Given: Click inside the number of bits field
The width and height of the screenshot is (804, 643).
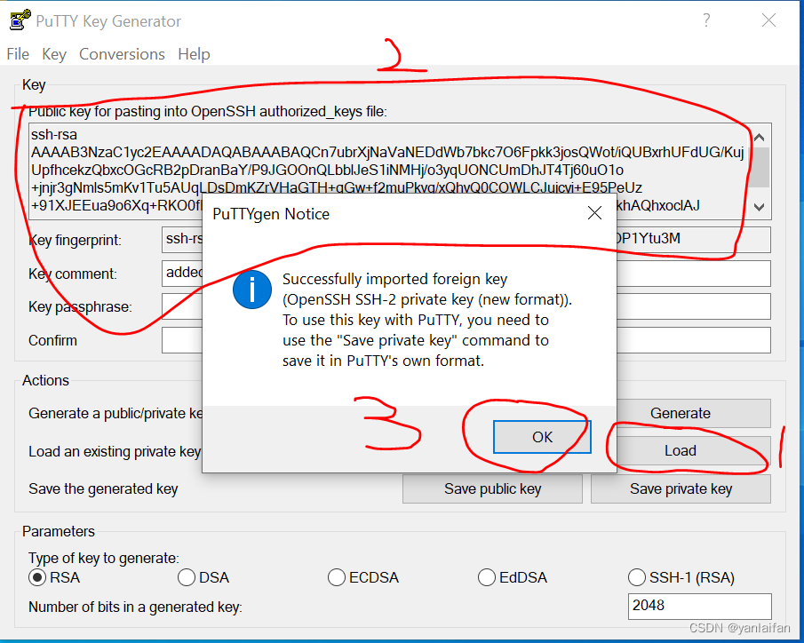Looking at the screenshot, I should click(700, 607).
